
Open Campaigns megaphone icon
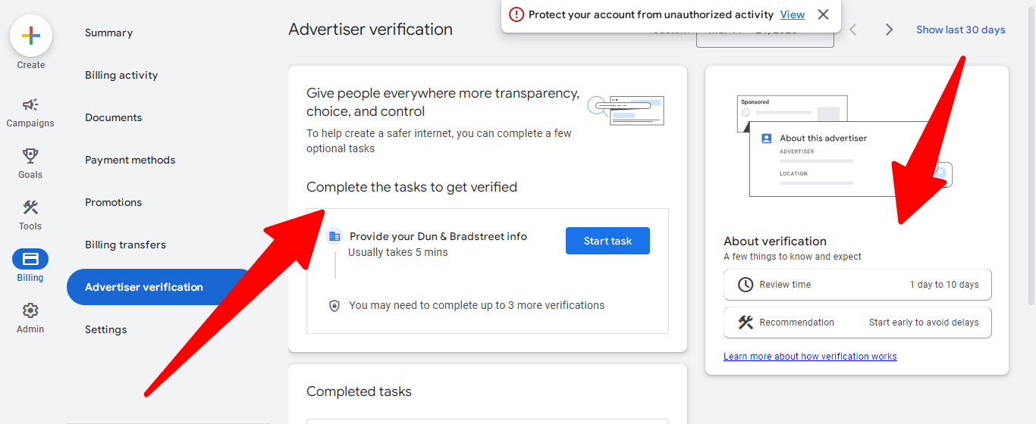tap(30, 105)
